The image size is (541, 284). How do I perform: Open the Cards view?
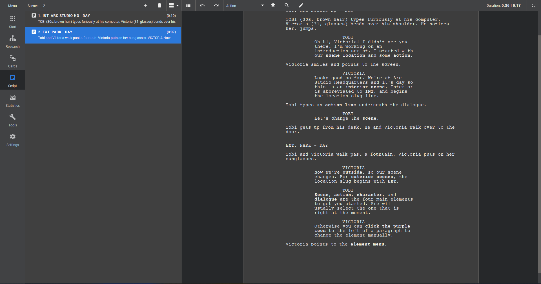13,61
